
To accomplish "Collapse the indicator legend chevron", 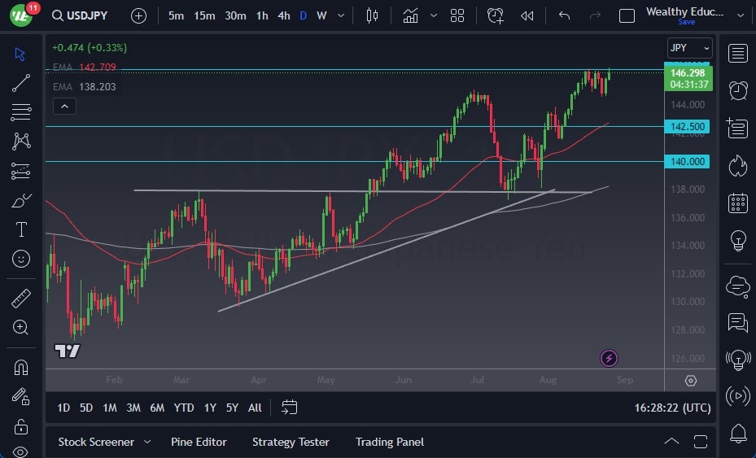I will (x=63, y=106).
